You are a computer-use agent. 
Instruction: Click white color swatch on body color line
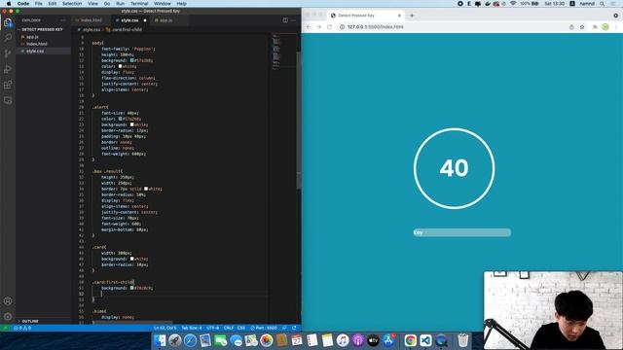tap(120, 66)
